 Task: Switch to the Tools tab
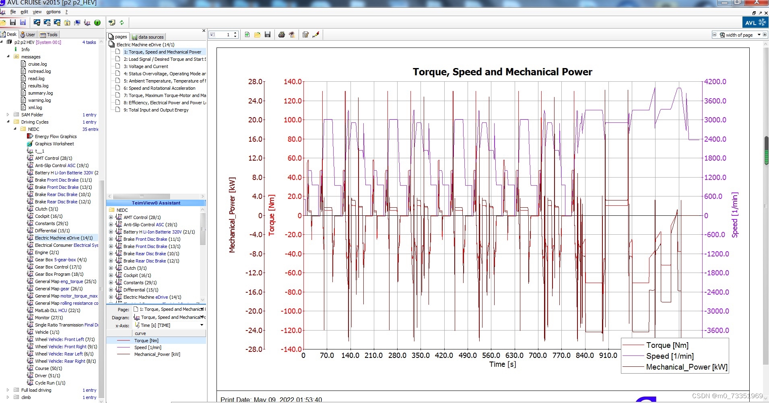click(49, 35)
